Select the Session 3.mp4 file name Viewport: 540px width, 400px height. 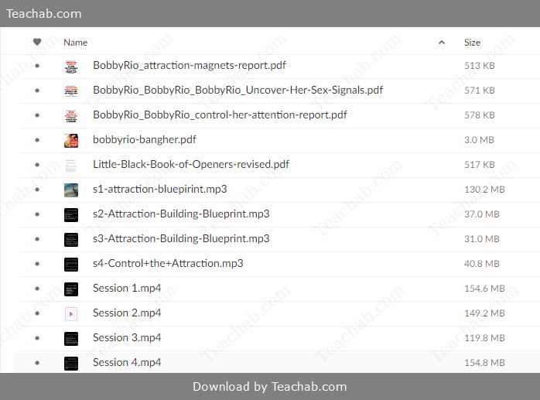tap(127, 338)
